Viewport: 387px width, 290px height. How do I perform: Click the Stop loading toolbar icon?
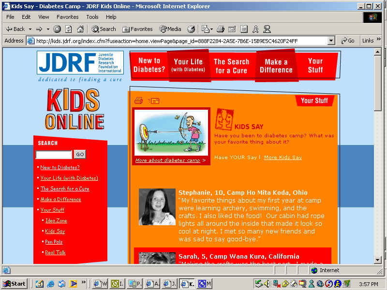(x=57, y=29)
